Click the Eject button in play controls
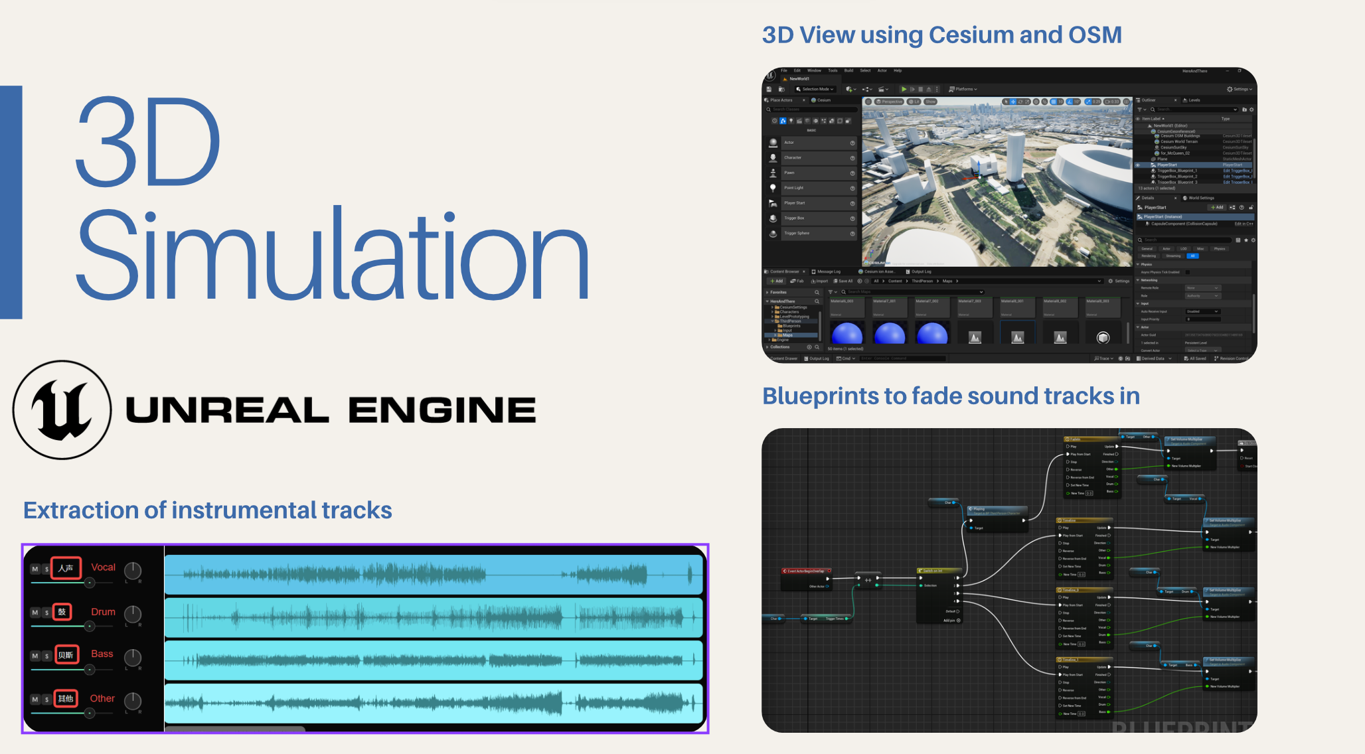This screenshot has width=1365, height=754. (929, 89)
